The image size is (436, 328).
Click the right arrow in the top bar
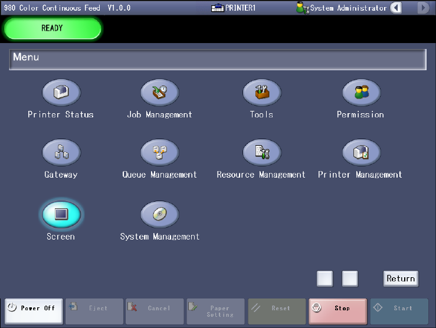tap(423, 8)
